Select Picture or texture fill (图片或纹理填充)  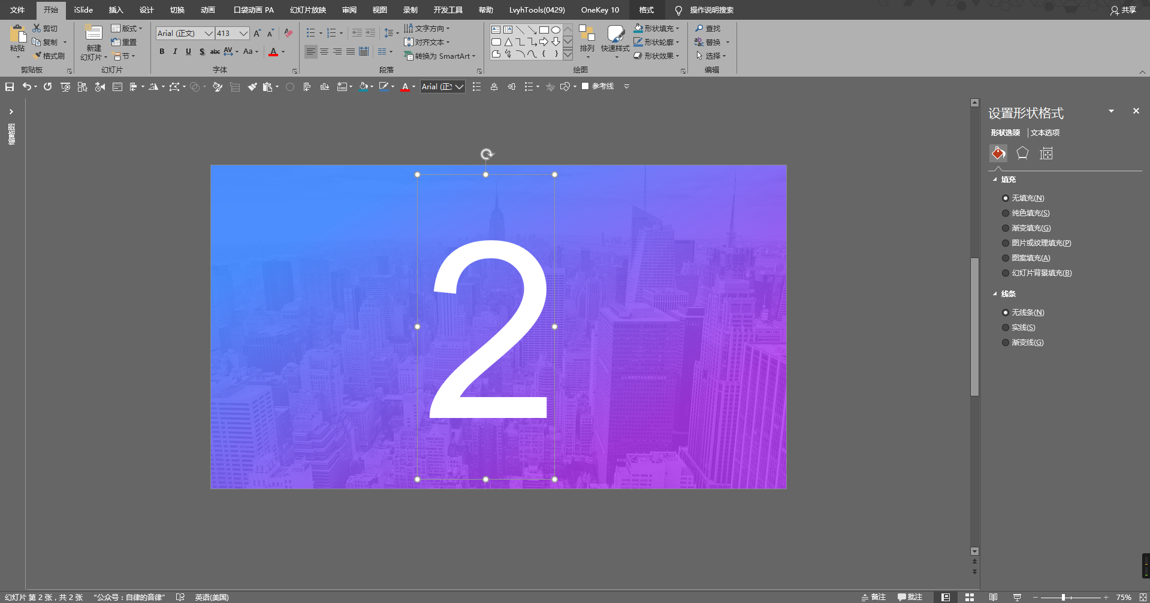(x=1037, y=243)
